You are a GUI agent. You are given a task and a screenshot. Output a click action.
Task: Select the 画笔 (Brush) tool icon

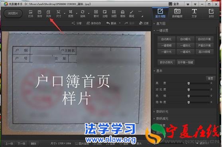point(132,14)
